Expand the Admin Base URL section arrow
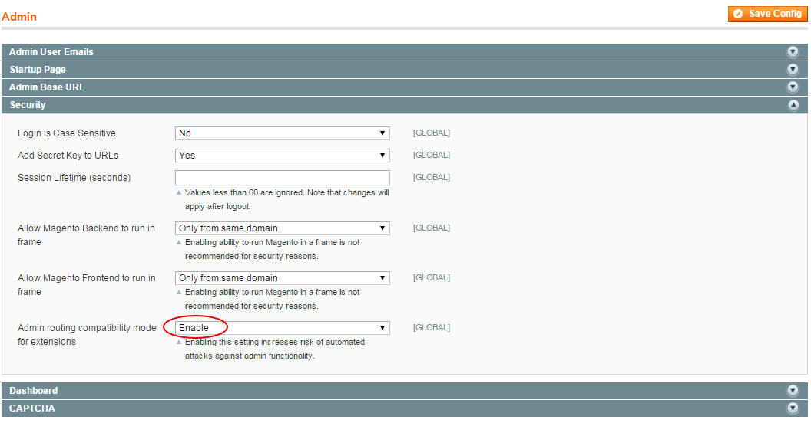The width and height of the screenshot is (811, 423). (793, 87)
